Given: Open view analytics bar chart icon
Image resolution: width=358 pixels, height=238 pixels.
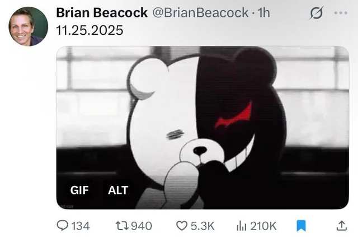Looking at the screenshot, I should pyautogui.click(x=242, y=226).
